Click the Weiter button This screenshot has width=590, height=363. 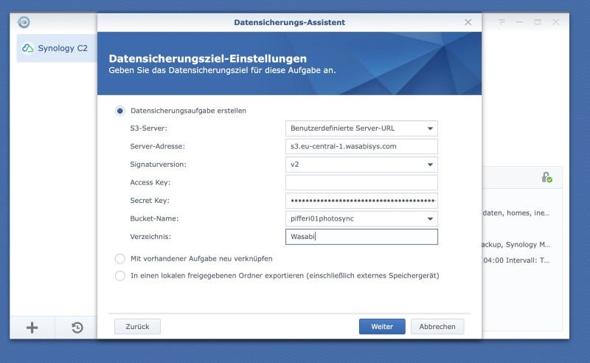(382, 326)
